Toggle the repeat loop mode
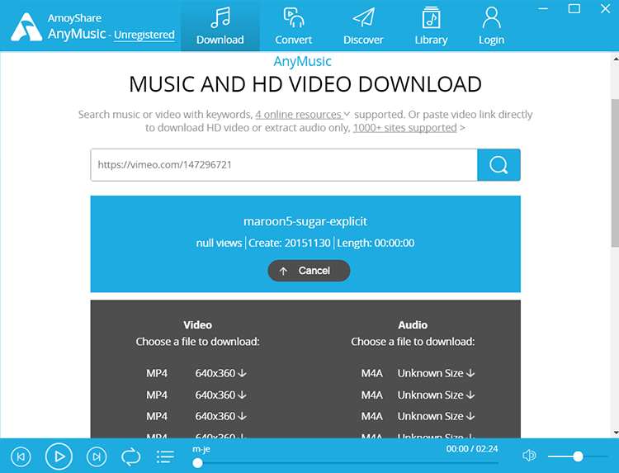This screenshot has width=619, height=473. [x=130, y=456]
